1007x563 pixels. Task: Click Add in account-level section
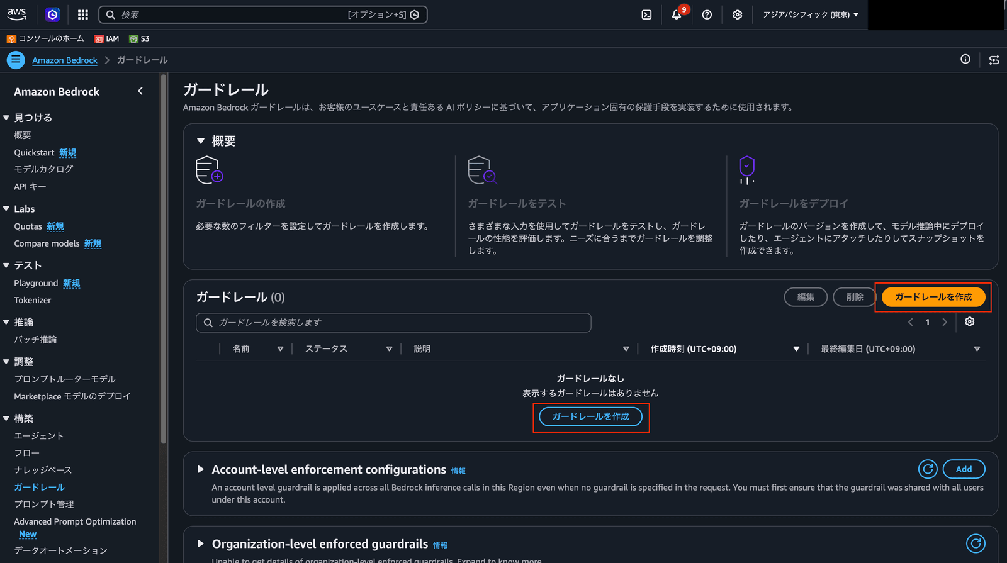coord(964,469)
